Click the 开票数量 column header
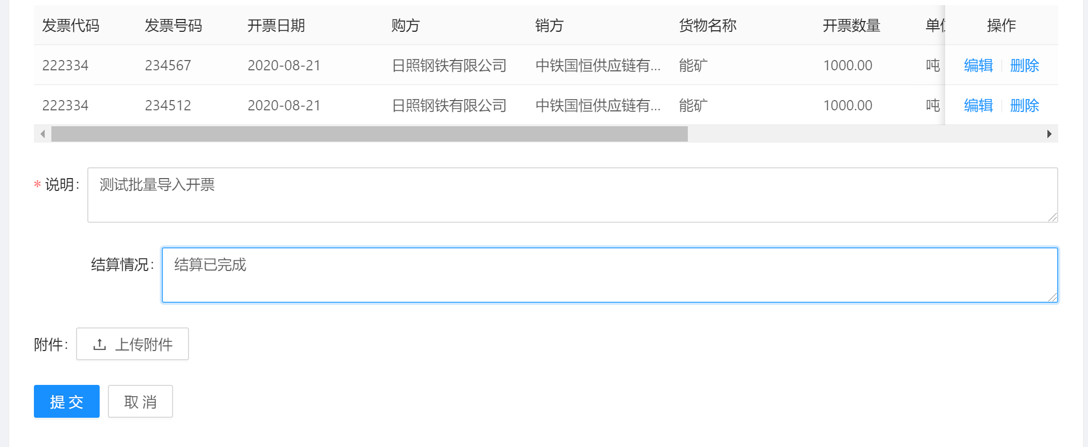 pyautogui.click(x=852, y=25)
